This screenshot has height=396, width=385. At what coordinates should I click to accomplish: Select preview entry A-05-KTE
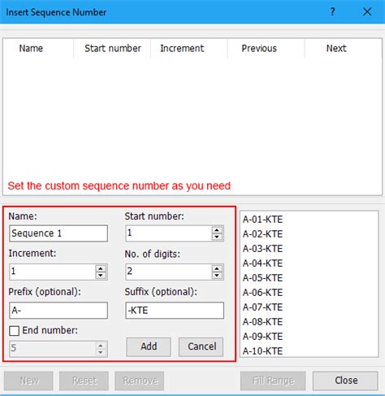point(262,278)
